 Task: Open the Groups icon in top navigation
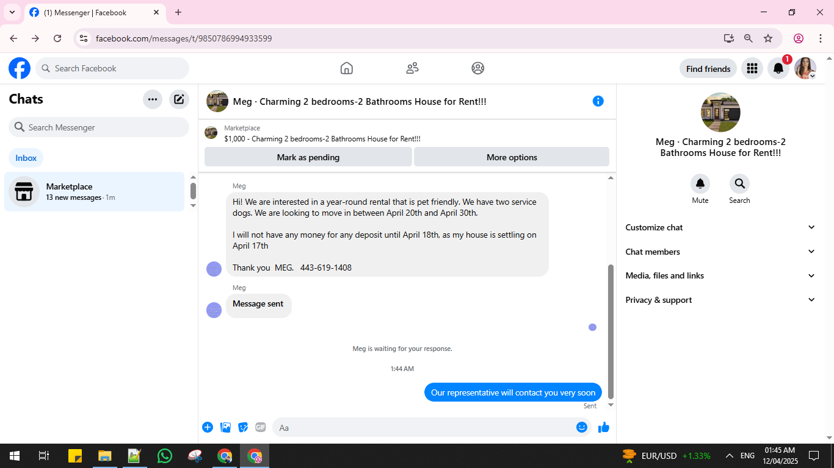coord(478,68)
